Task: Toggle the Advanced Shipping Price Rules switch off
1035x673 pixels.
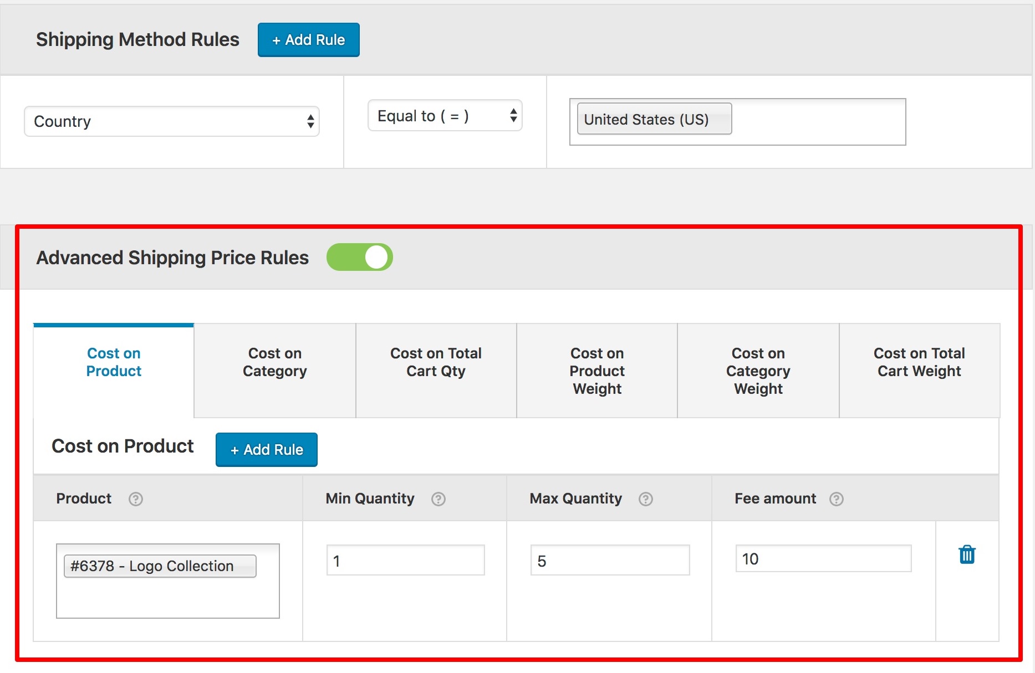Action: coord(360,257)
